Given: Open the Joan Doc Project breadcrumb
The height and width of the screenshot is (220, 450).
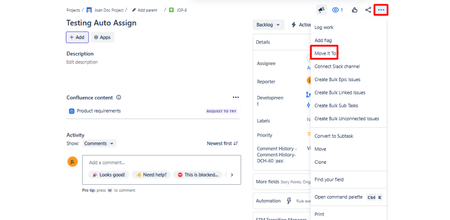Looking at the screenshot, I should click(109, 10).
